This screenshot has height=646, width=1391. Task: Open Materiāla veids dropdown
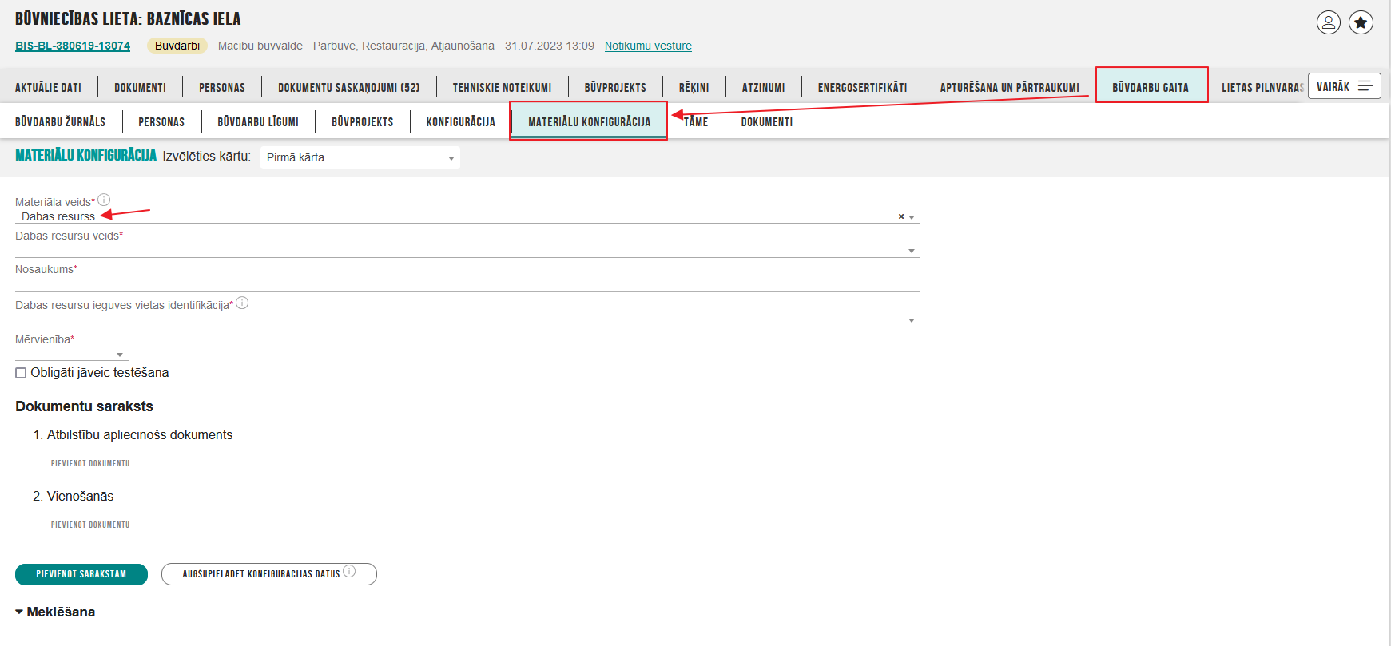pos(467,216)
